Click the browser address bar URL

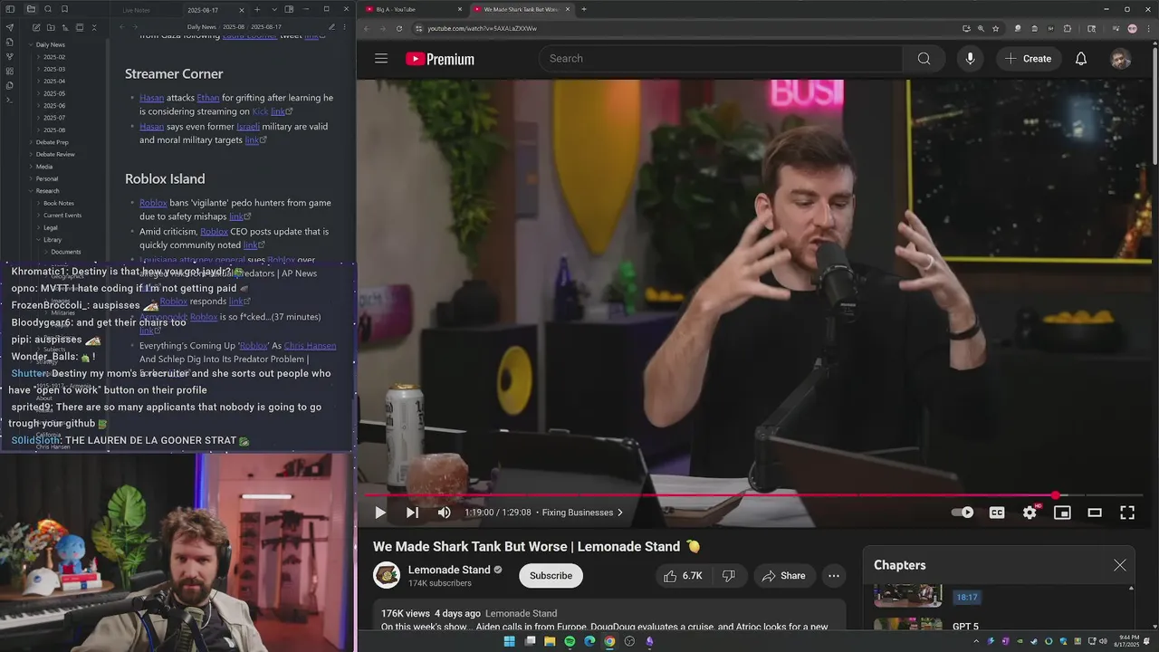click(x=482, y=28)
